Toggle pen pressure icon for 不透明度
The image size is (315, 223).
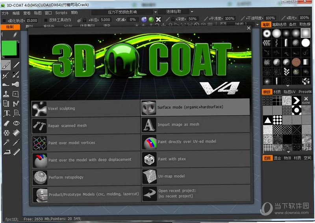243,18
